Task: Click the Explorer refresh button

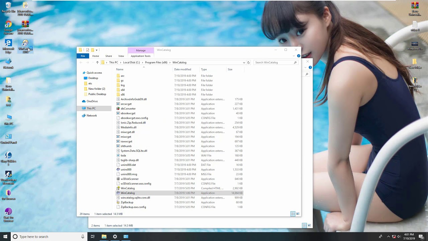Action: click(x=248, y=63)
